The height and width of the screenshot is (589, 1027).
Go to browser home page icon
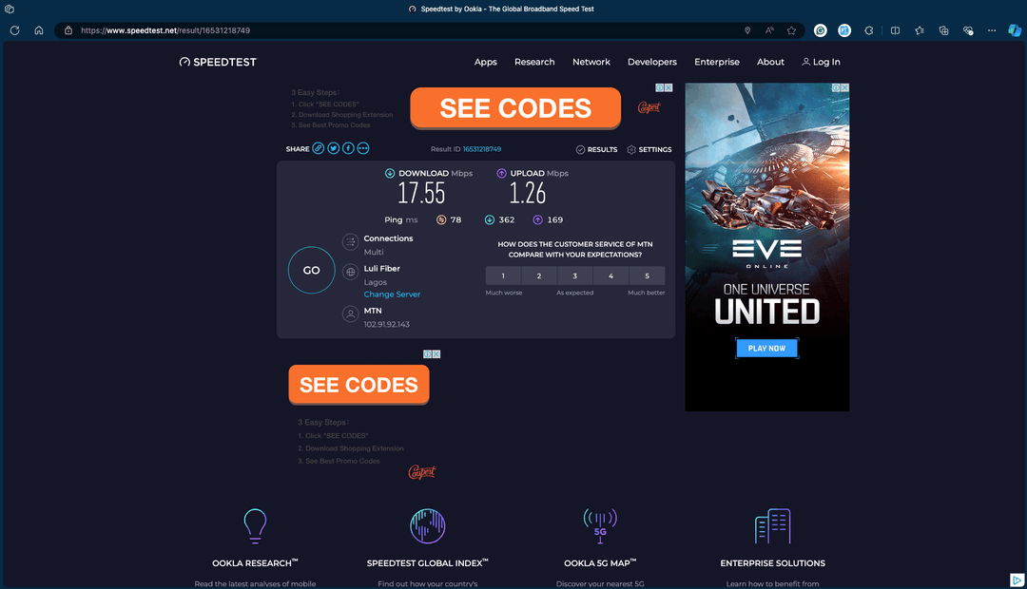(39, 30)
